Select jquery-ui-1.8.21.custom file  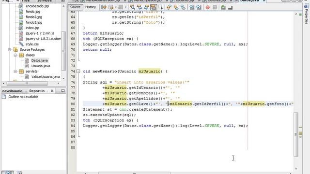(x=43, y=39)
